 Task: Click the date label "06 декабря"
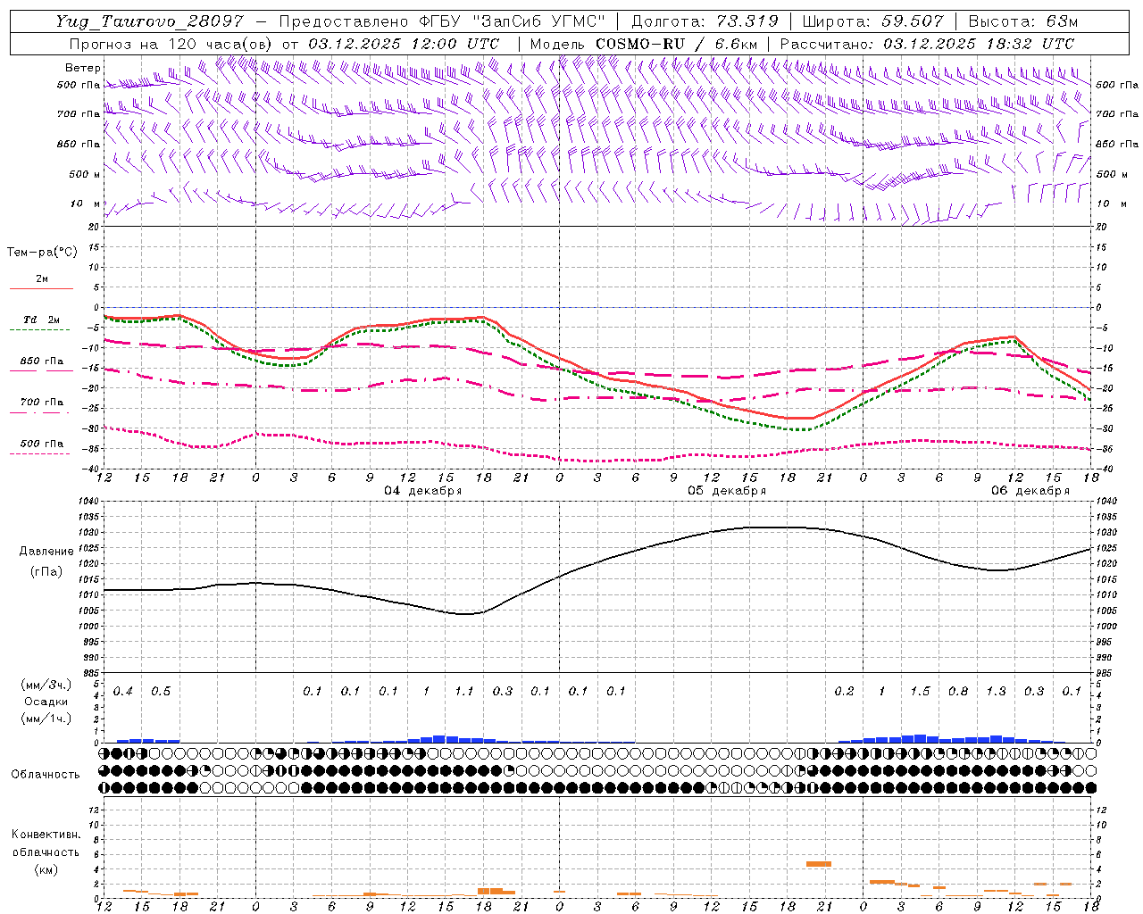point(1030,491)
